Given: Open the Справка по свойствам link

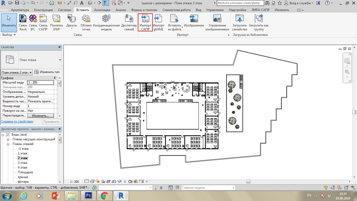Looking at the screenshot, I should click(x=17, y=122).
